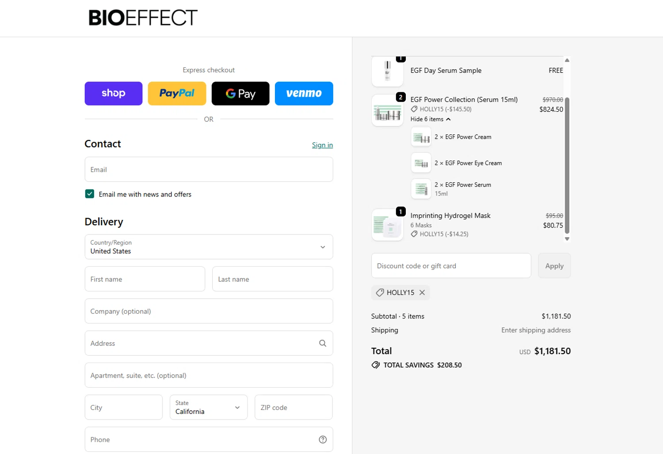Open Imprinting Hydrogel Mask thumbnail
Viewport: 663px width, 454px height.
click(388, 225)
